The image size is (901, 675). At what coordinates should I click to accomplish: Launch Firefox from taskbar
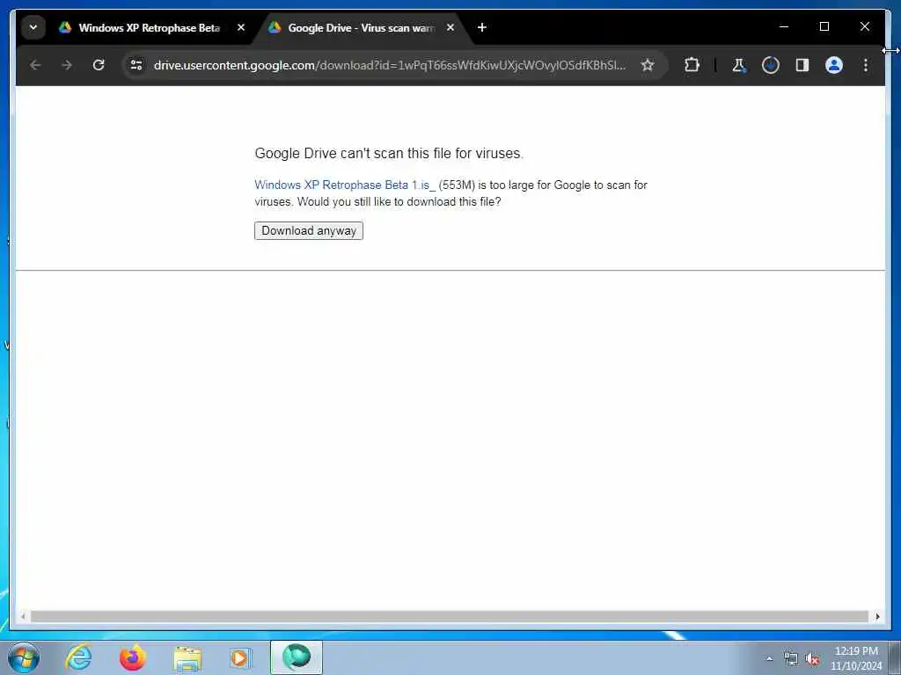coord(133,657)
